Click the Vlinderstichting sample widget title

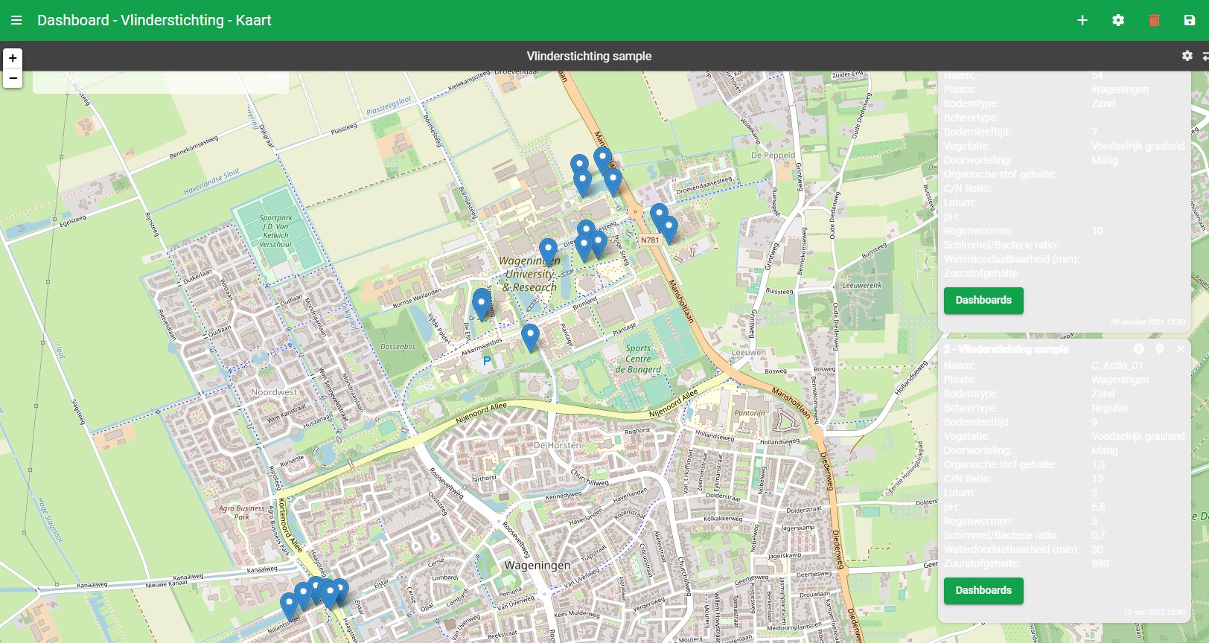point(589,56)
